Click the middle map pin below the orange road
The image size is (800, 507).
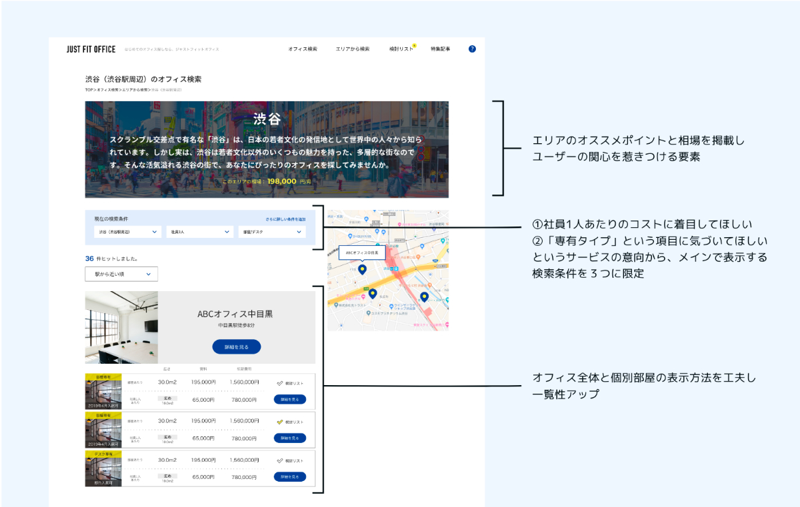373,293
